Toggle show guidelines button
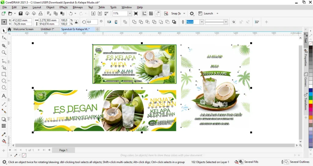 (x=158, y=13)
